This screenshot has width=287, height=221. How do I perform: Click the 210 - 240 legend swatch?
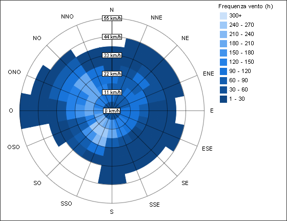[223, 34]
